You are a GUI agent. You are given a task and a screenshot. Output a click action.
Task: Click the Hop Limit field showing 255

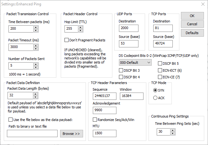(x=71, y=29)
